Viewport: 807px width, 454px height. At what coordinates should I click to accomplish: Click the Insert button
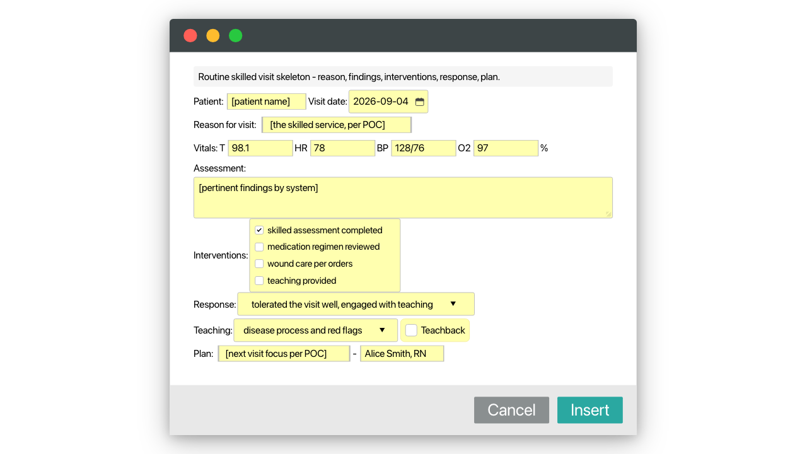pyautogui.click(x=590, y=410)
